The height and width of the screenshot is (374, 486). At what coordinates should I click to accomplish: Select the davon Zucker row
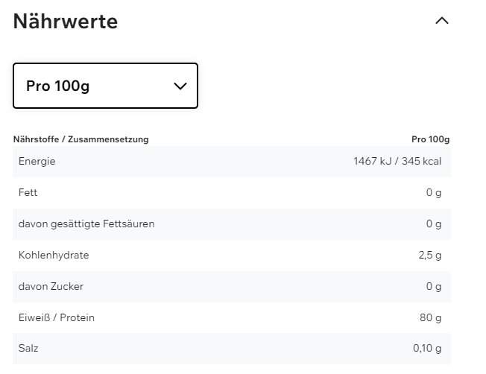51,287
